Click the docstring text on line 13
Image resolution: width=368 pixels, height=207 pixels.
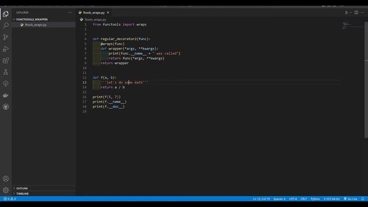click(x=124, y=82)
